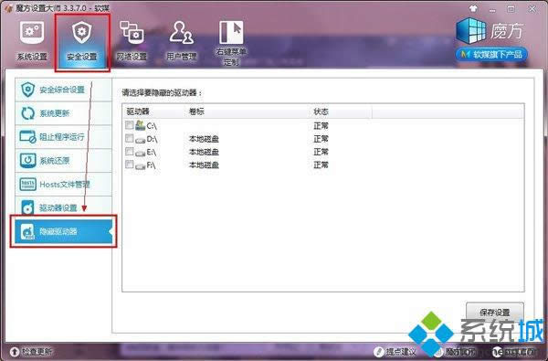548x361 pixels.
Task: Click the 魔方 cube logo
Action: (470, 31)
